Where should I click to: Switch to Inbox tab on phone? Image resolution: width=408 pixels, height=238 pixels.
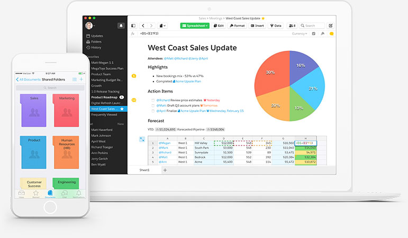point(21,194)
